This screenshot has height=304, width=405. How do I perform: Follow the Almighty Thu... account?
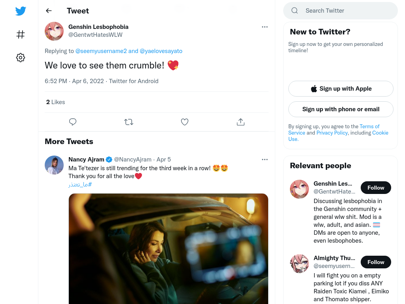pos(376,262)
